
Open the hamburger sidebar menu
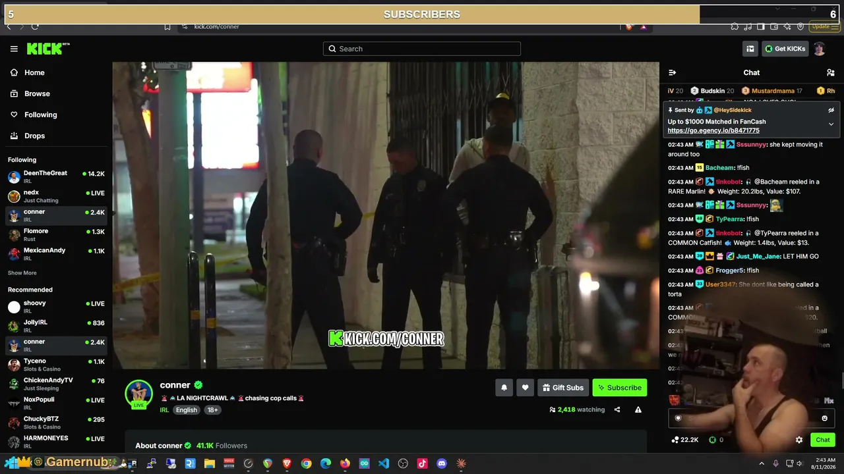tap(14, 49)
